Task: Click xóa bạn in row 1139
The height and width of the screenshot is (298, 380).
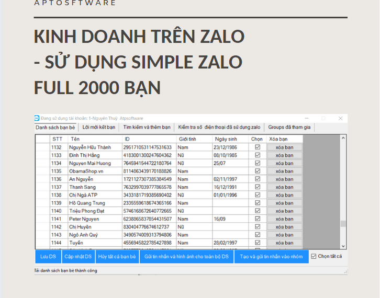Action: tap(285, 203)
